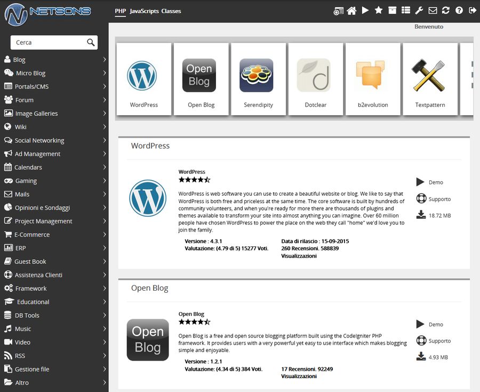480x392 pixels.
Task: Open the Textpattern app tile
Action: pos(430,79)
